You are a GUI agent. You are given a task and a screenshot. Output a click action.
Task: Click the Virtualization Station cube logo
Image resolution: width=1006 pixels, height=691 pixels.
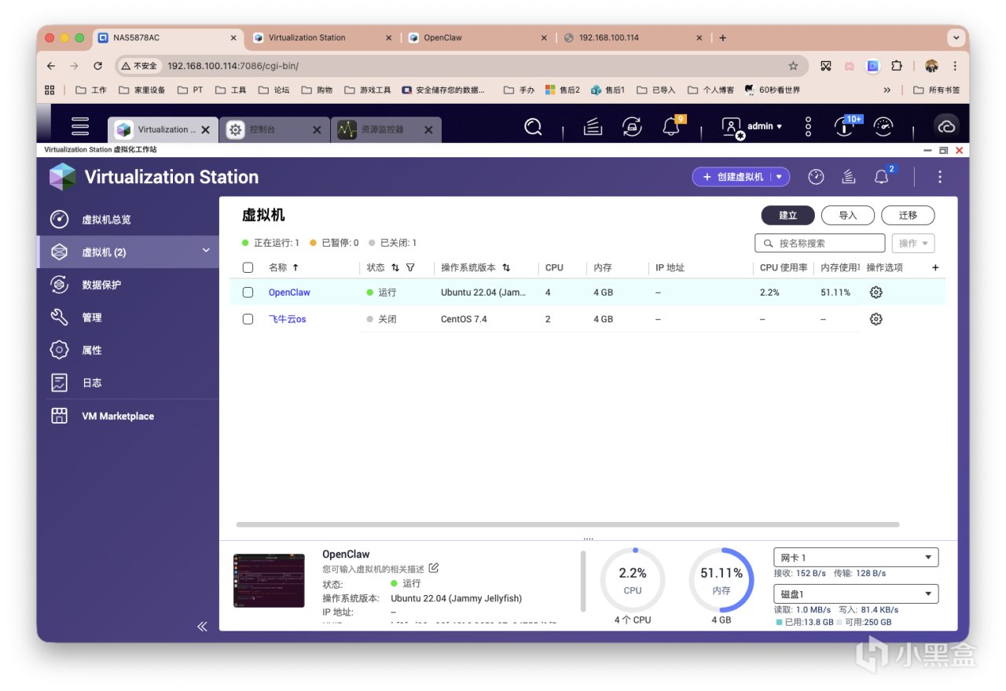click(x=62, y=177)
